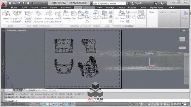Image resolution: width=191 pixels, height=107 pixels.
Task: Switch to the Home ribbon tab
Action: pos(14,7)
